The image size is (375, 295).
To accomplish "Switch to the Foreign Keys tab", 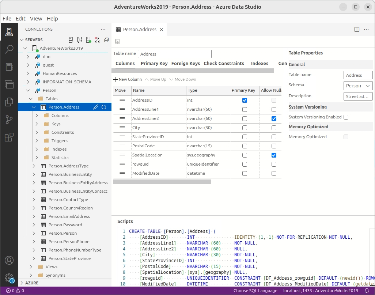I will coord(185,63).
